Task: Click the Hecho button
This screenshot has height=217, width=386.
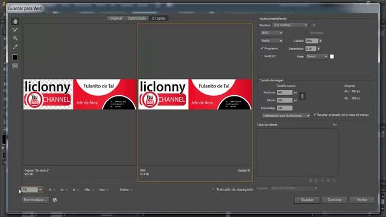Action: [x=362, y=200]
